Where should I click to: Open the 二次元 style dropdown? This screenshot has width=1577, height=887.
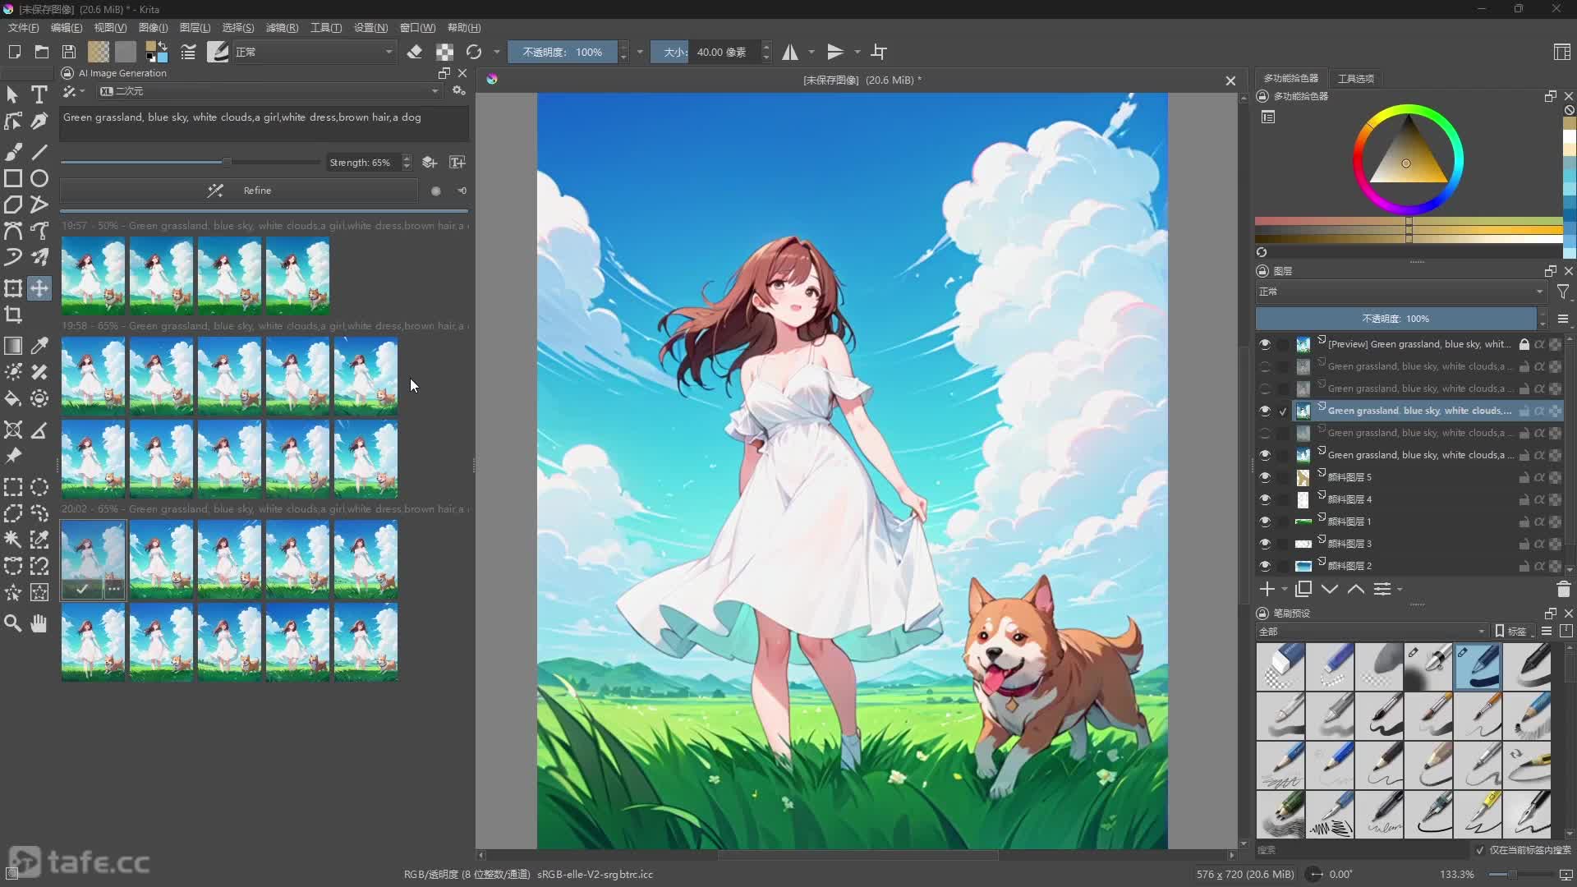(x=269, y=91)
